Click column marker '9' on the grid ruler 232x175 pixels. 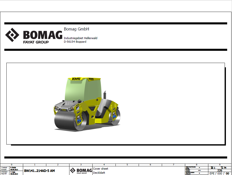[x=220, y=165]
